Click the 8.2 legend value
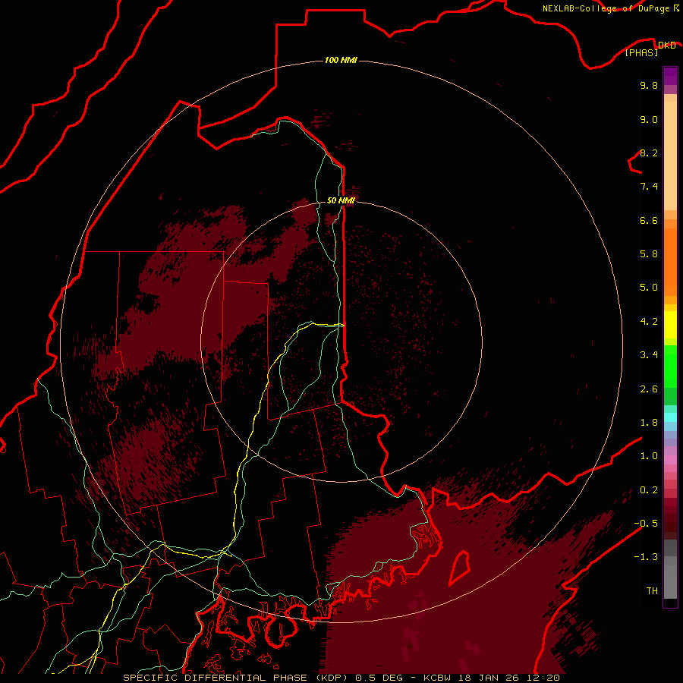 click(x=649, y=153)
